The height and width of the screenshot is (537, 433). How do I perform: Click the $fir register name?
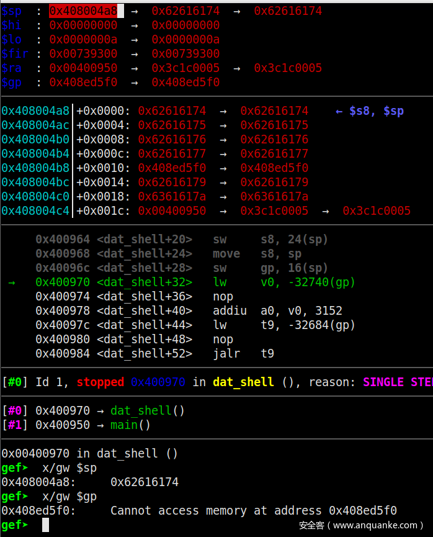(15, 54)
